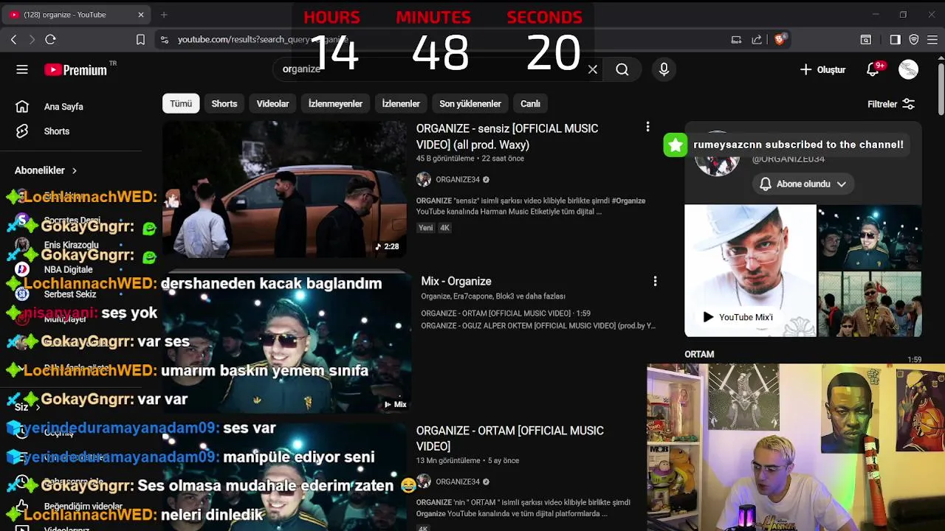Clear the search box with X
This screenshot has height=531, width=945.
(x=592, y=69)
